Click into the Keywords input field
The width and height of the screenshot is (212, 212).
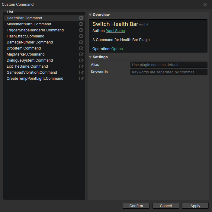(x=169, y=72)
